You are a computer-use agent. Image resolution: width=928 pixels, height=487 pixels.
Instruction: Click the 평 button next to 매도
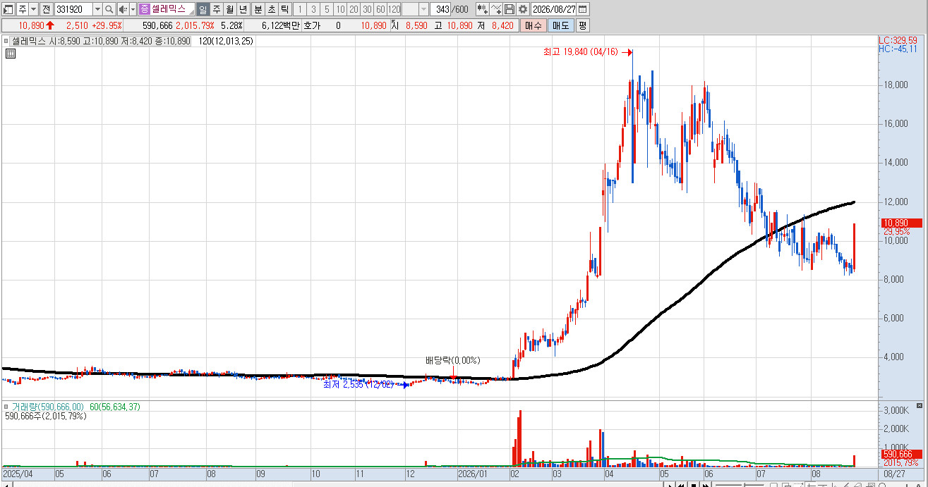[582, 25]
